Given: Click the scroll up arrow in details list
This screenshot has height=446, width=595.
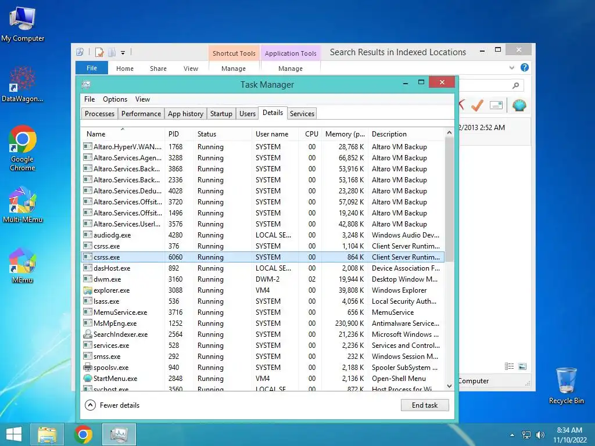Looking at the screenshot, I should 449,132.
